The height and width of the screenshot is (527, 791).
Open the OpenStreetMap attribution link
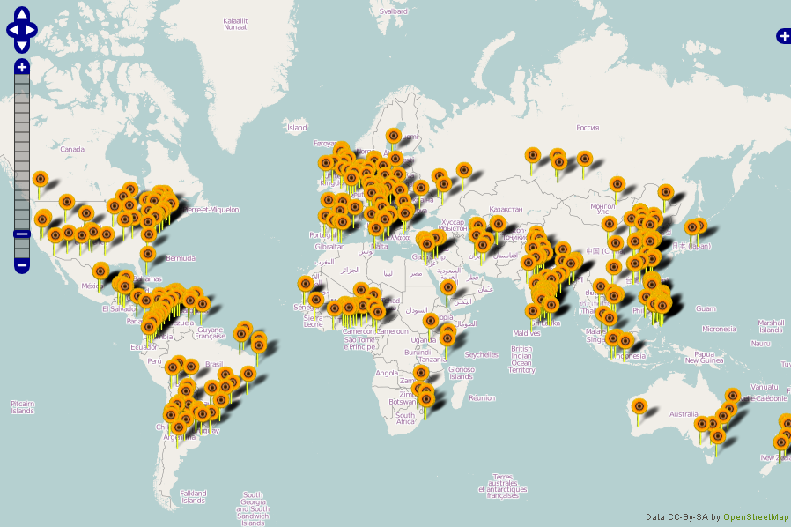click(755, 517)
